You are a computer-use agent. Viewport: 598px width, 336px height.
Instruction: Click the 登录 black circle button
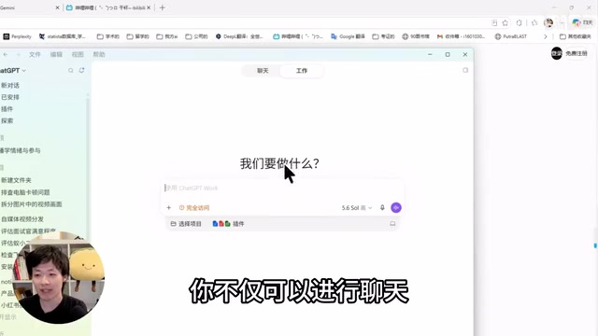tap(557, 53)
